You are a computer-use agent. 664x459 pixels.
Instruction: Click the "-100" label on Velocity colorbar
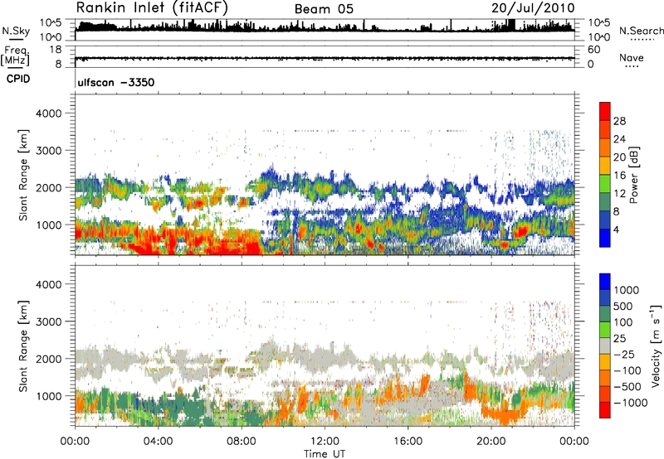click(x=627, y=370)
